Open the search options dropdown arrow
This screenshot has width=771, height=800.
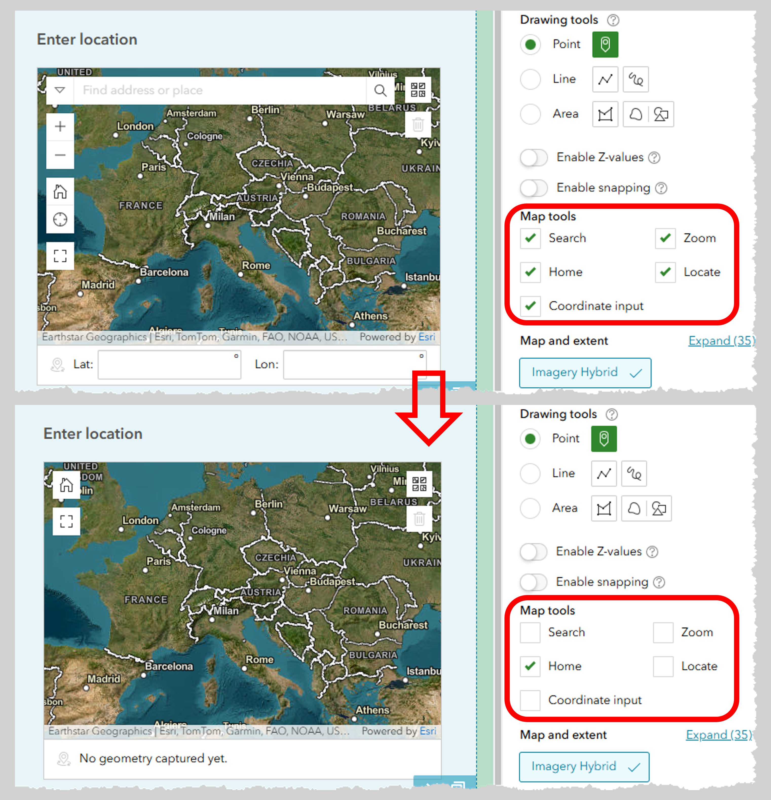[x=60, y=90]
